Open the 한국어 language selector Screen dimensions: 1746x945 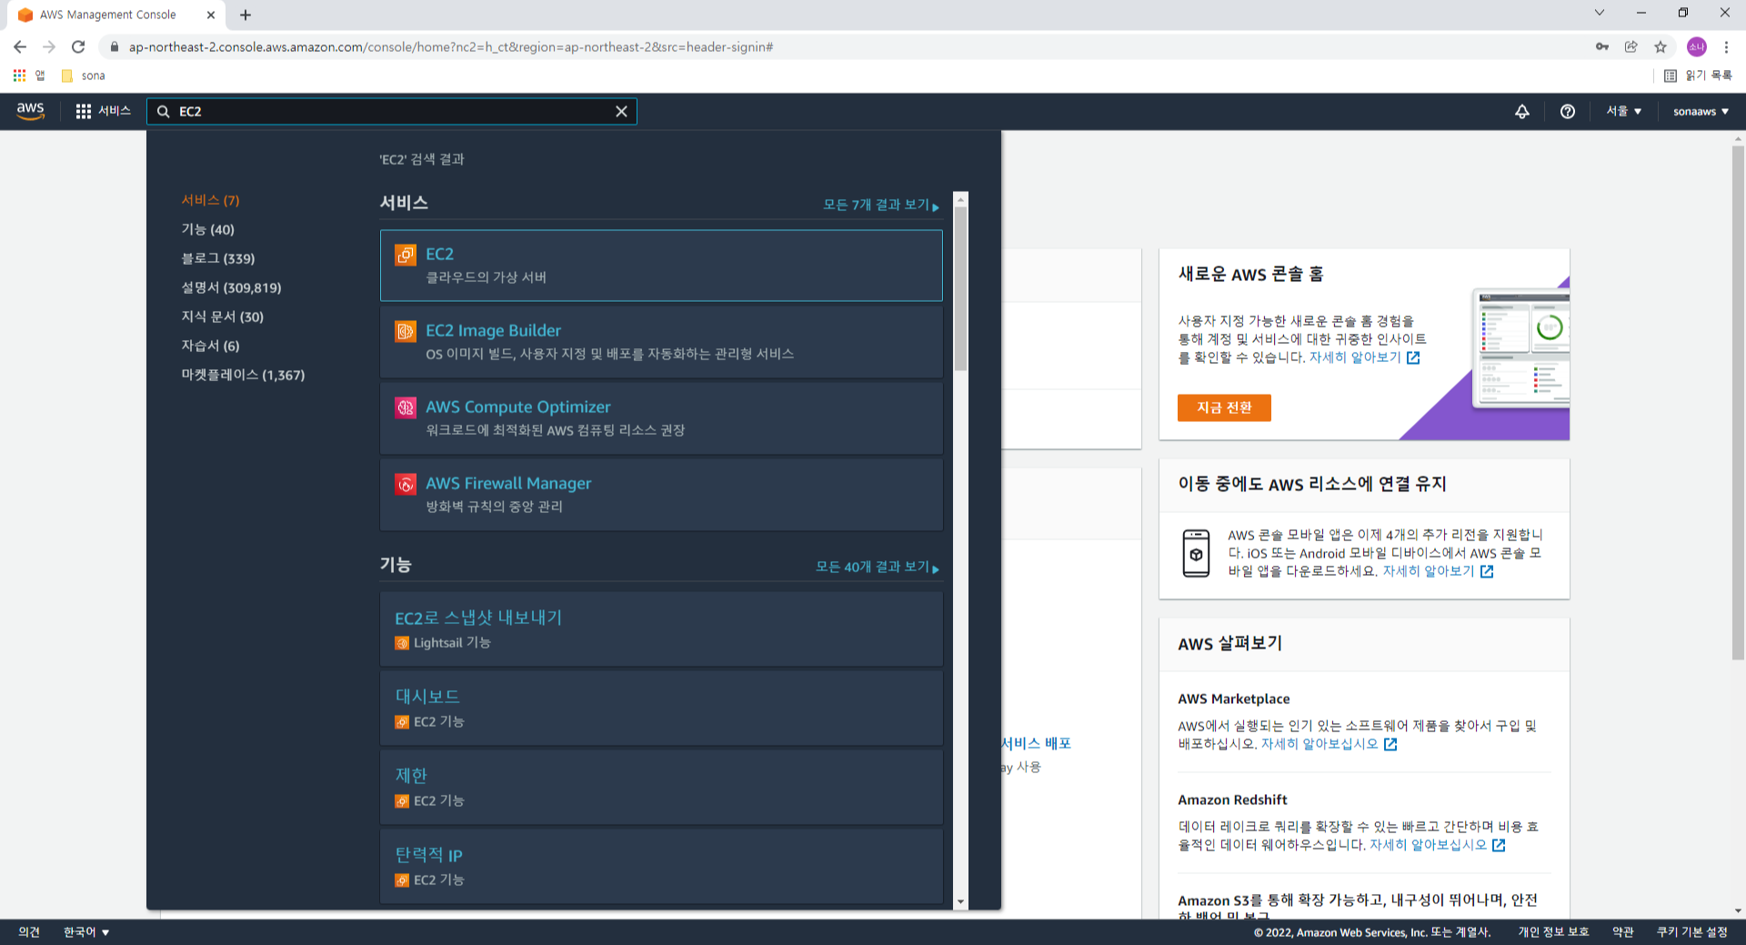(x=86, y=932)
